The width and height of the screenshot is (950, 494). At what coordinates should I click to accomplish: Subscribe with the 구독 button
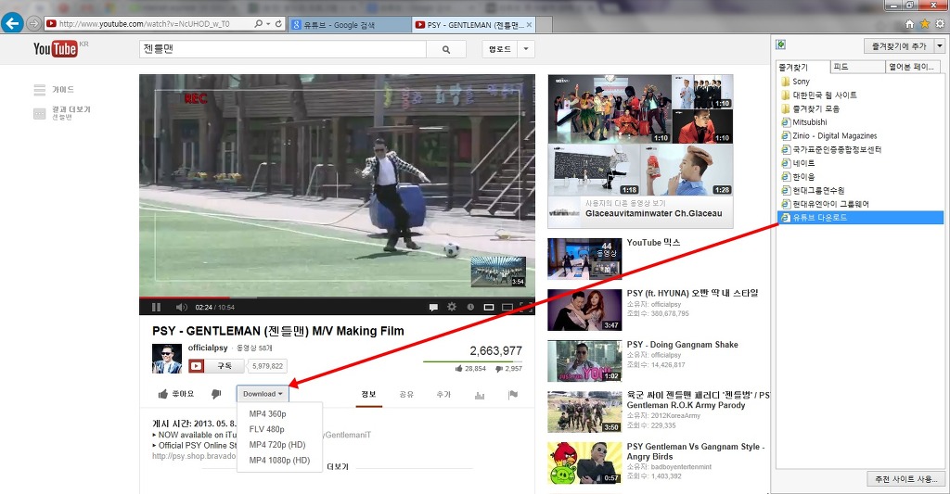click(x=216, y=366)
